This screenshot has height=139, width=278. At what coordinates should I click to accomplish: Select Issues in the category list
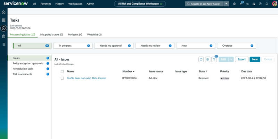click(x=30, y=58)
